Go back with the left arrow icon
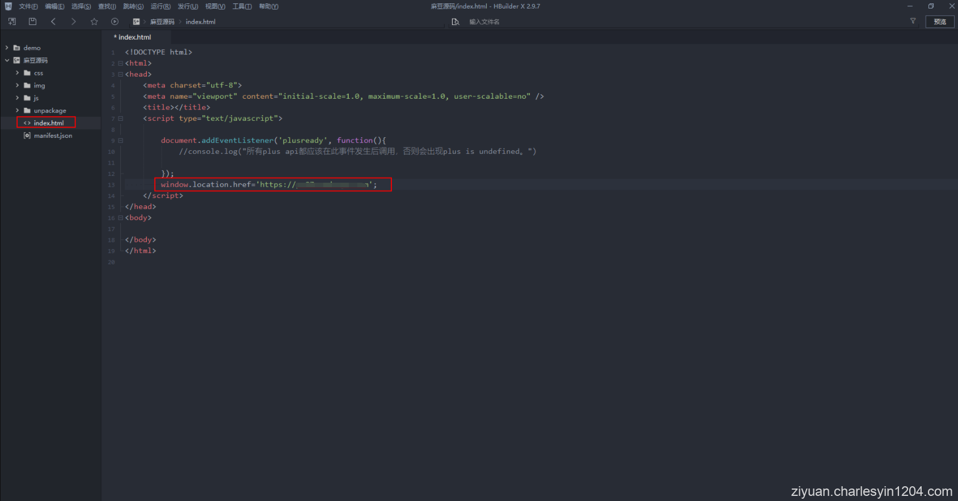The image size is (958, 501). [53, 22]
